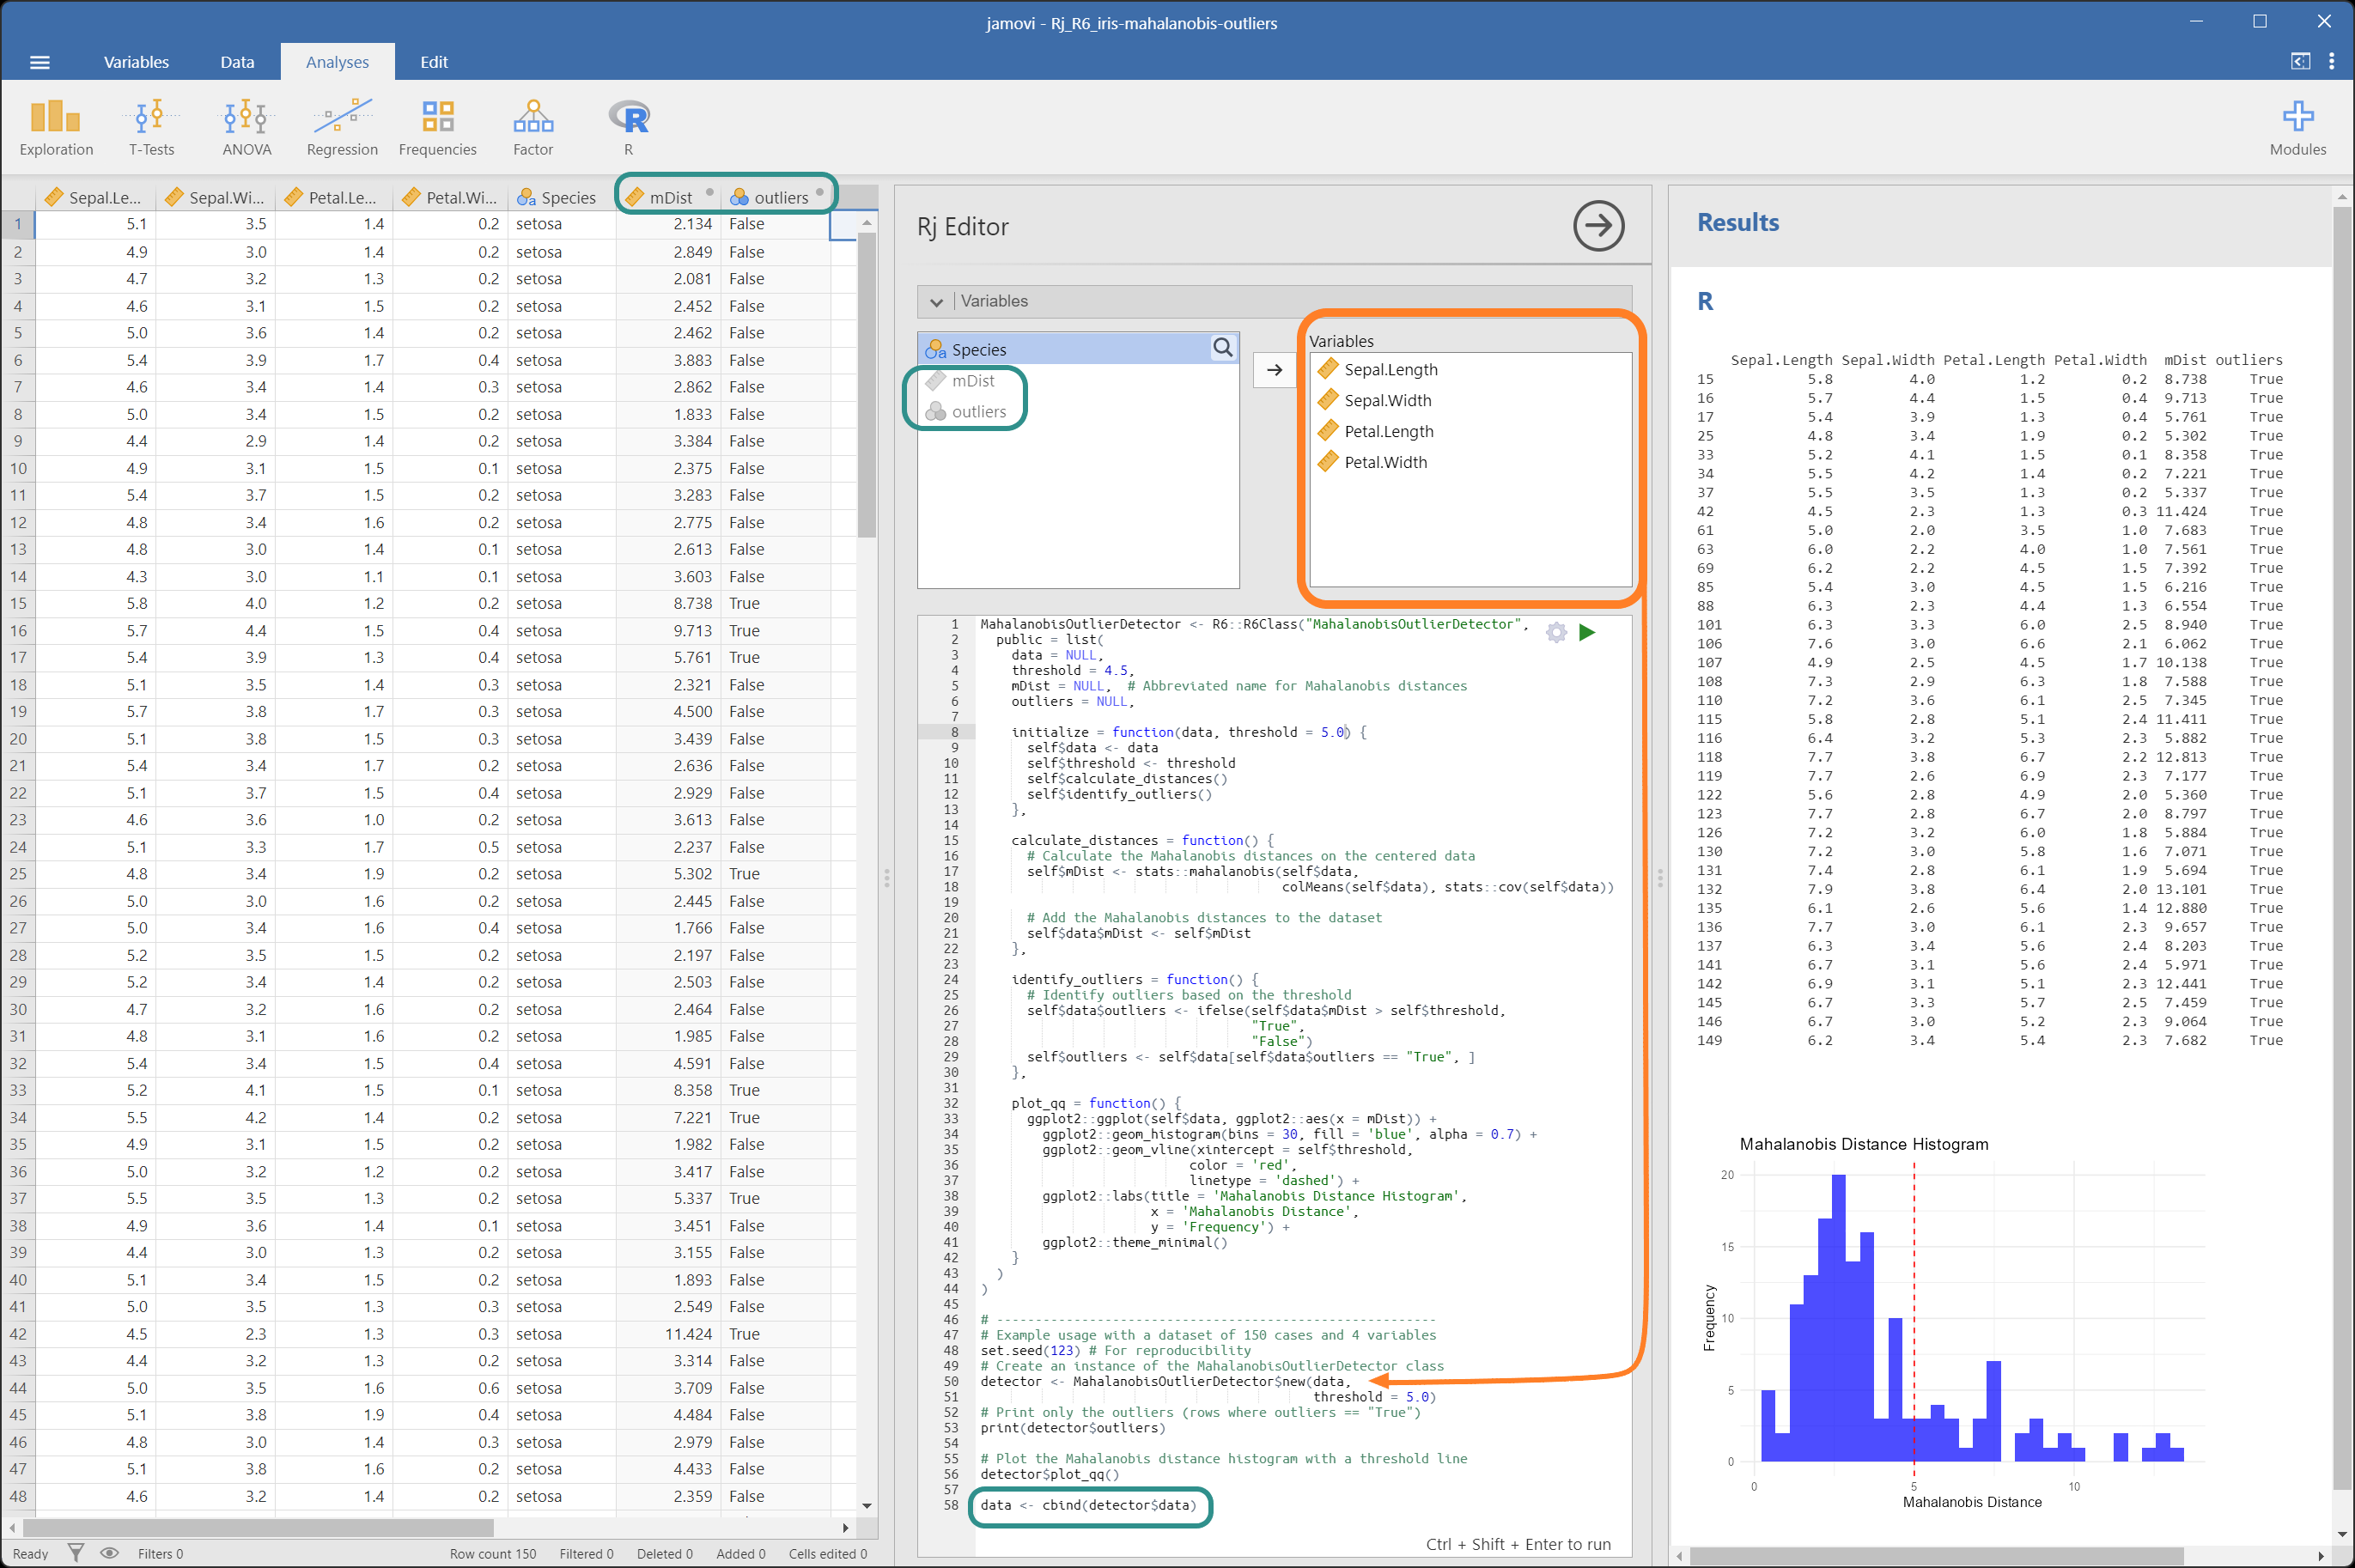The image size is (2355, 1568).
Task: Click the horizontal scrollbar of data grid
Action: tap(258, 1527)
